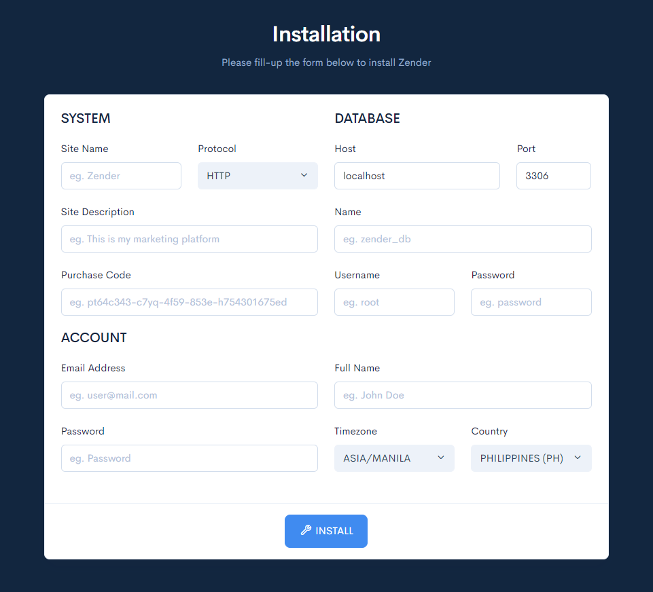The height and width of the screenshot is (592, 653).
Task: Select the Purchase Code text box
Action: pyautogui.click(x=189, y=302)
